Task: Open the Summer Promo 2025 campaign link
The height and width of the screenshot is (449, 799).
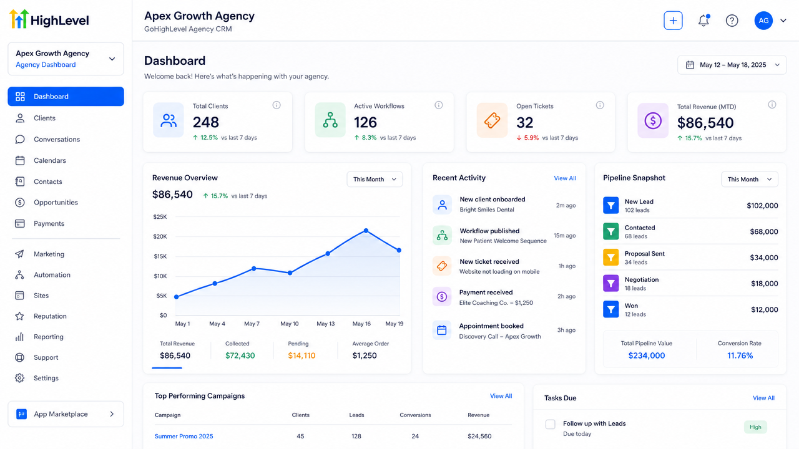Action: click(184, 437)
